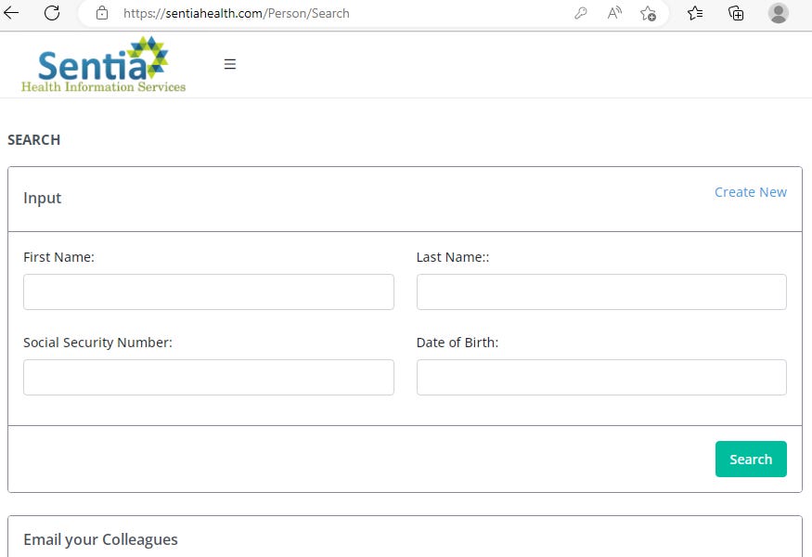Click the First Name input field
This screenshot has height=557, width=812.
208,291
